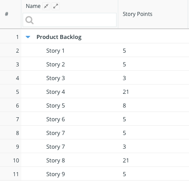Viewport: 189px width, 181px height.
Task: Click row number 10 cell
Action: pyautogui.click(x=16, y=160)
